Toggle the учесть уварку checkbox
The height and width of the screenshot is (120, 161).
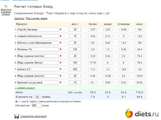tap(16, 101)
